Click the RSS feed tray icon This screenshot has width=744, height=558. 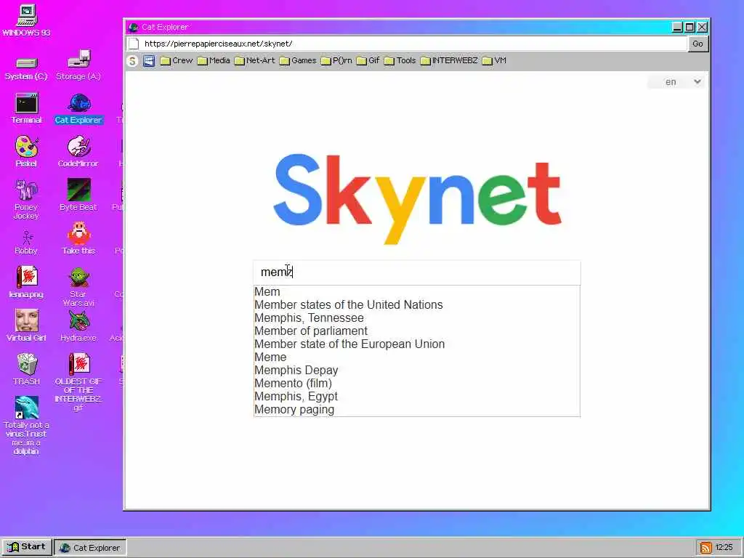[x=705, y=548]
